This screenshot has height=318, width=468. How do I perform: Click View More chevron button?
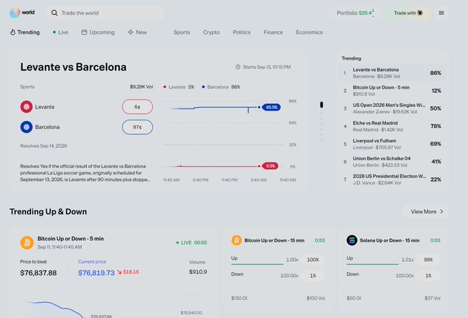tap(425, 212)
